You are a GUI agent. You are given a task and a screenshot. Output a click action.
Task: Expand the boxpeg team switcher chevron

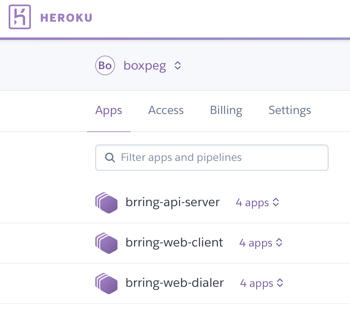pos(178,65)
